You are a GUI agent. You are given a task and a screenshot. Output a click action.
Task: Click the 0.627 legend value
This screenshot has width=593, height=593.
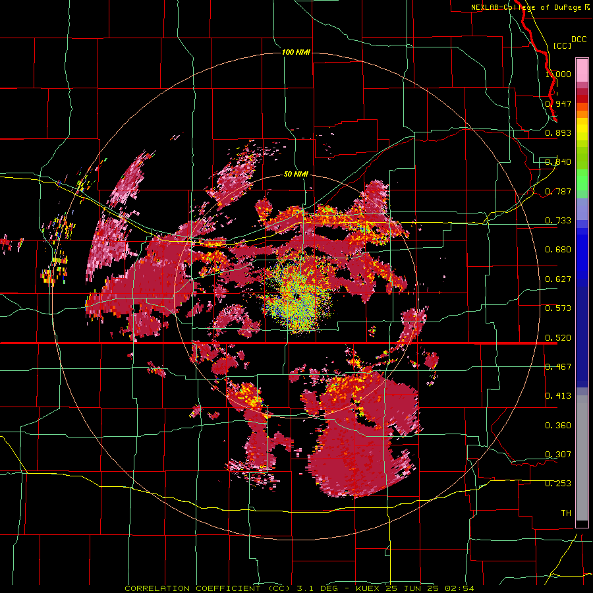(x=558, y=279)
